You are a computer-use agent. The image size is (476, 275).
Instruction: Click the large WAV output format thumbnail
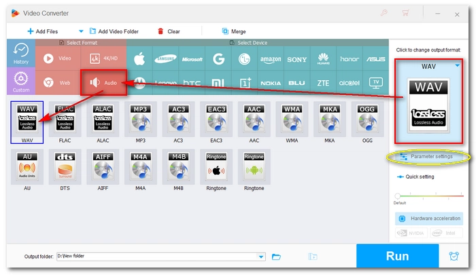[x=428, y=105]
